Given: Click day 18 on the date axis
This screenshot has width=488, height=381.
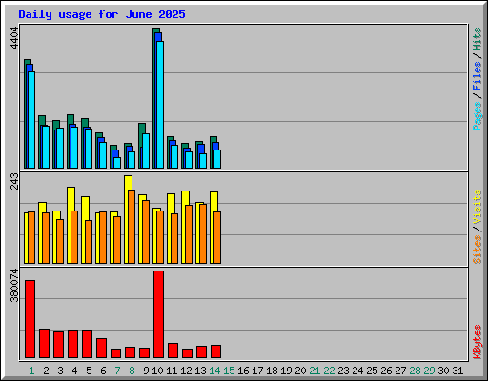Looking at the screenshot, I should click(272, 371).
